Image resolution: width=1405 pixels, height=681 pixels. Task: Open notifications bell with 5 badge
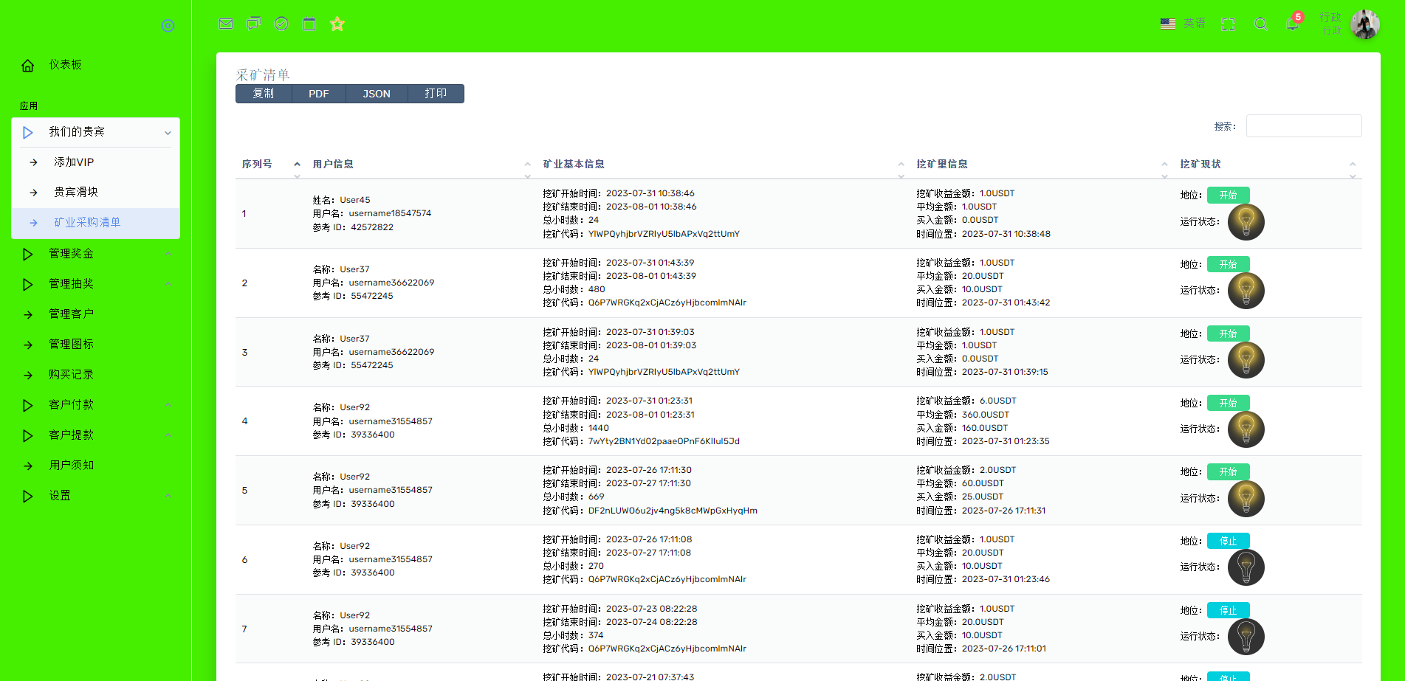pyautogui.click(x=1292, y=24)
